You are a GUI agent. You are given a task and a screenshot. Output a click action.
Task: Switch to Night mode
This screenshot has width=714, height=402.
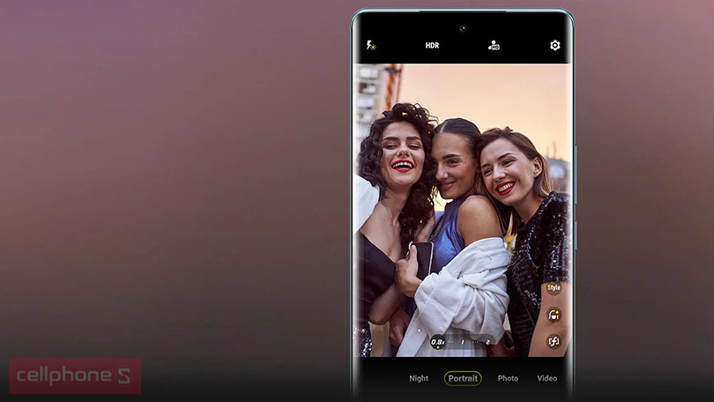click(x=419, y=378)
